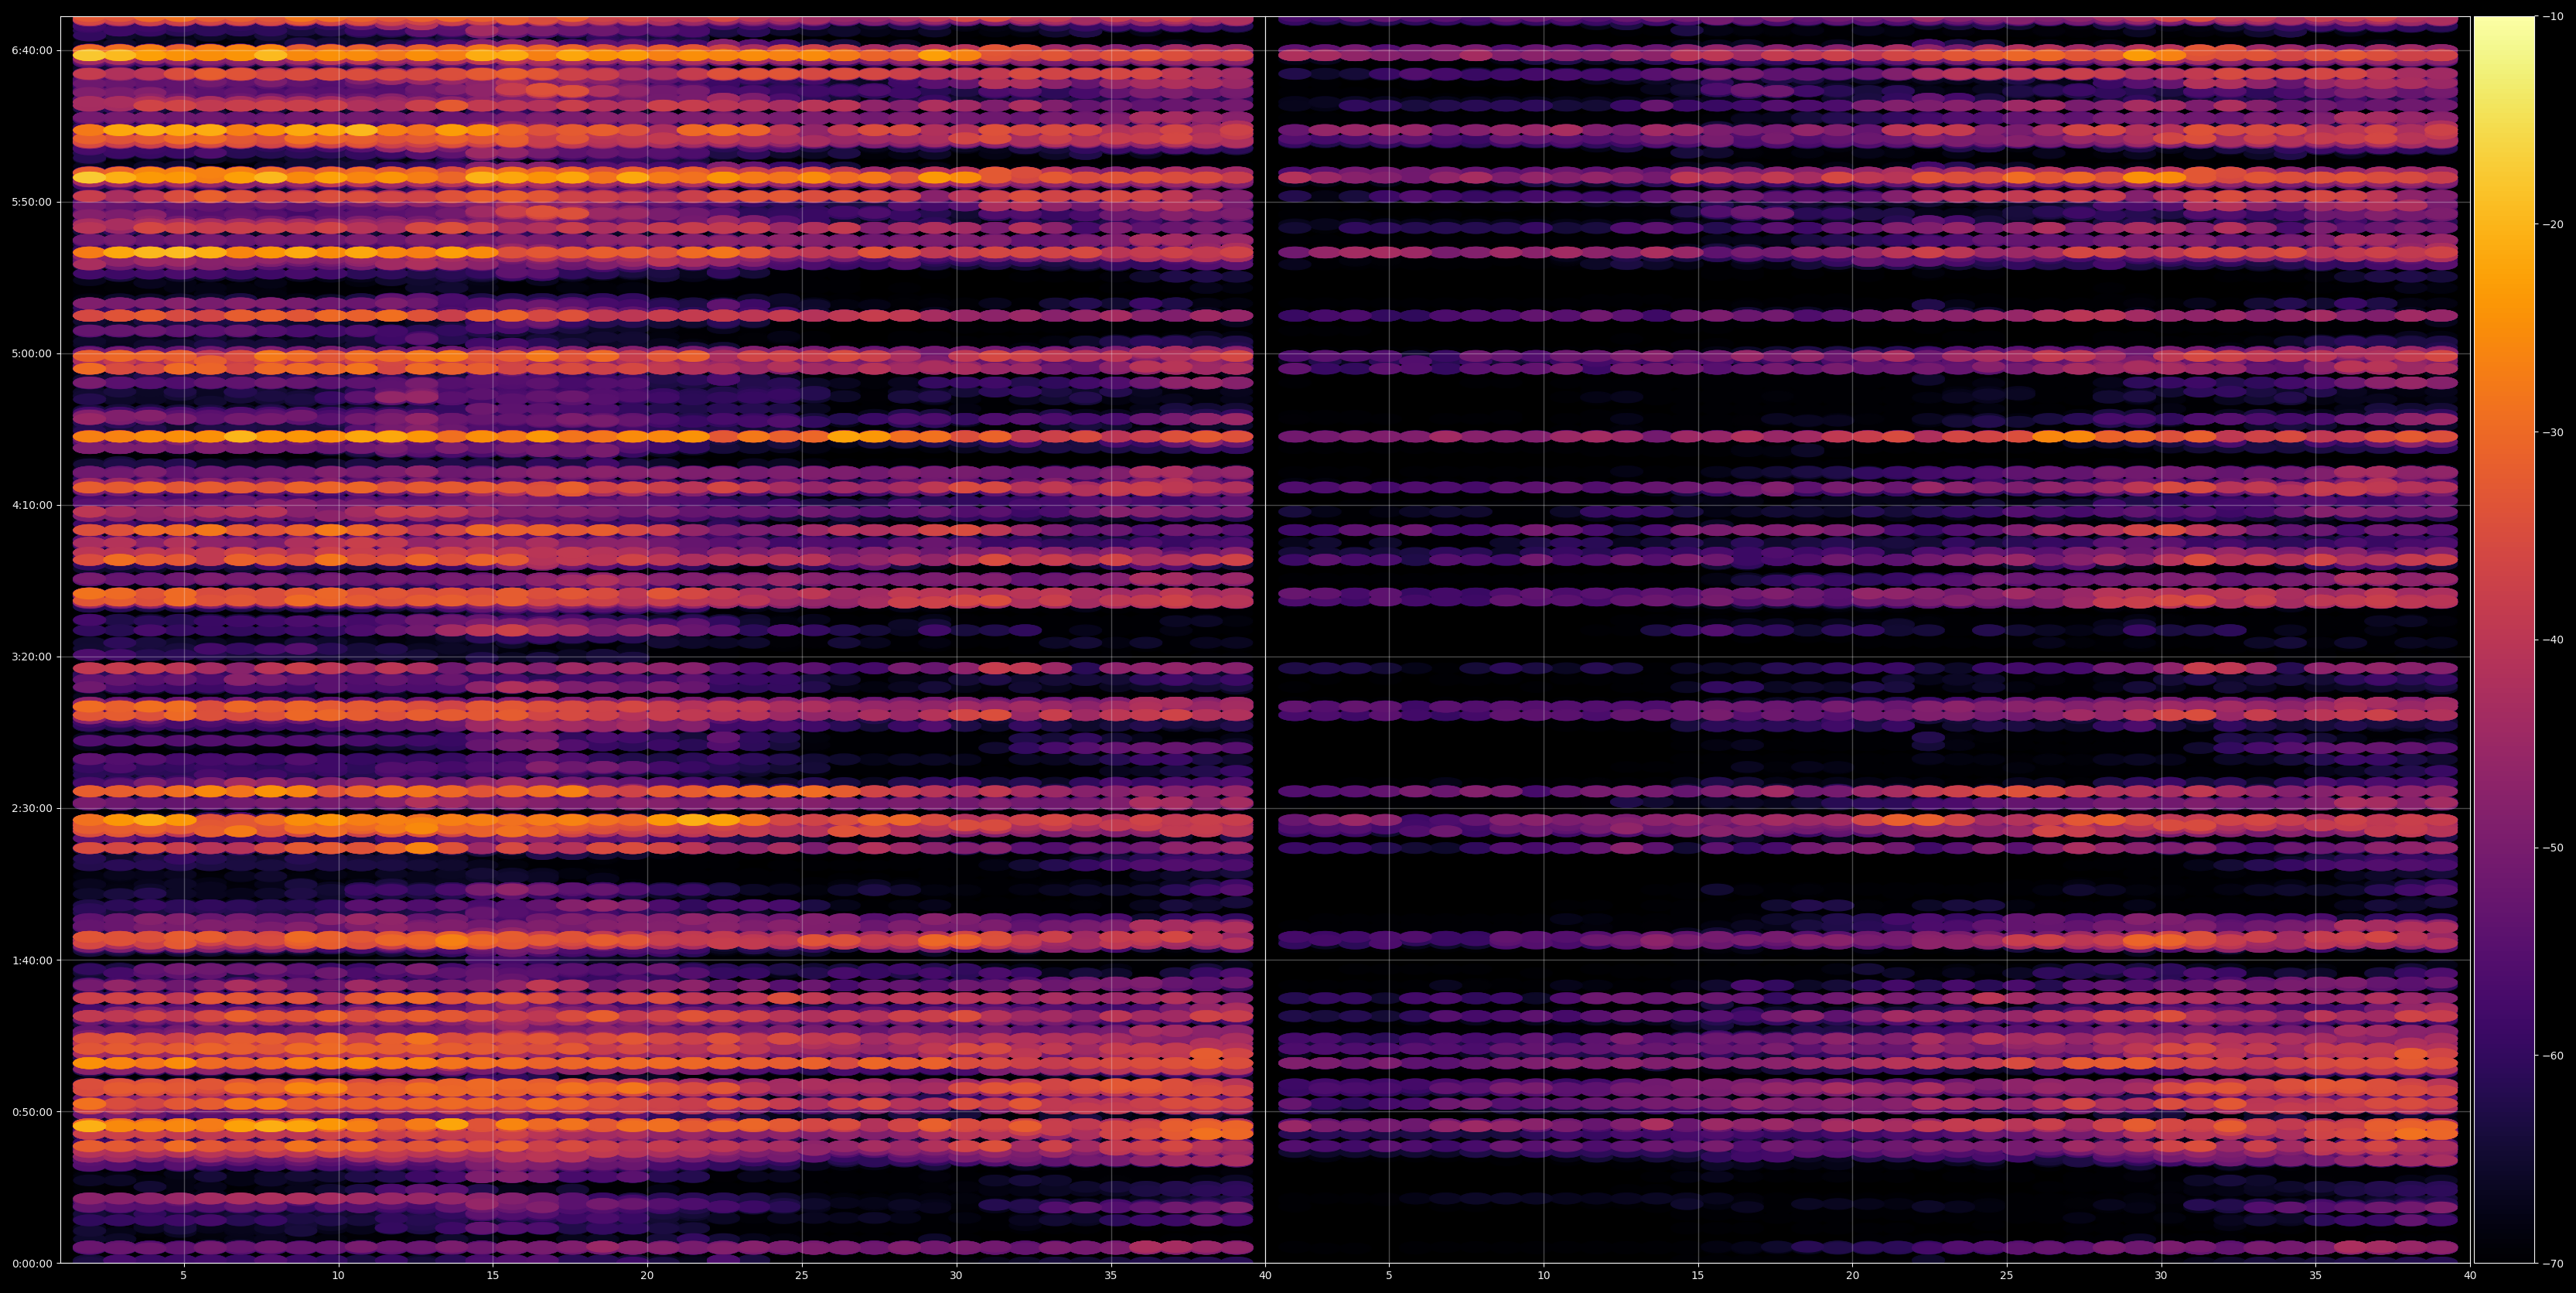Click x-axis label 30 of left heatmap

click(956, 1276)
